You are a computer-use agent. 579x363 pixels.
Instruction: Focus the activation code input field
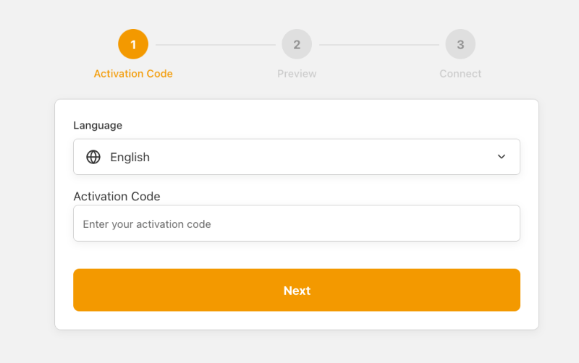297,223
